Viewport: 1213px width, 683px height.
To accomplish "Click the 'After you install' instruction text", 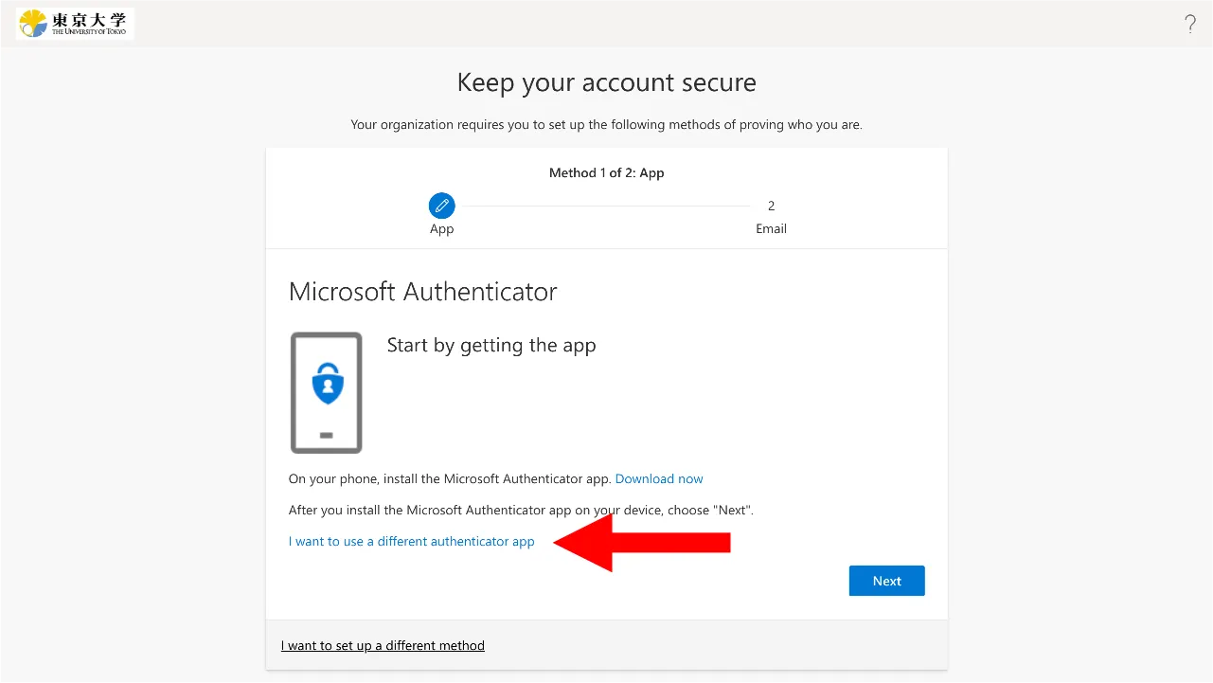I will coord(521,510).
